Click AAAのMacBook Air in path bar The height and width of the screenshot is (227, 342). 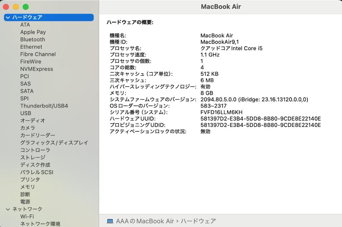[145, 221]
